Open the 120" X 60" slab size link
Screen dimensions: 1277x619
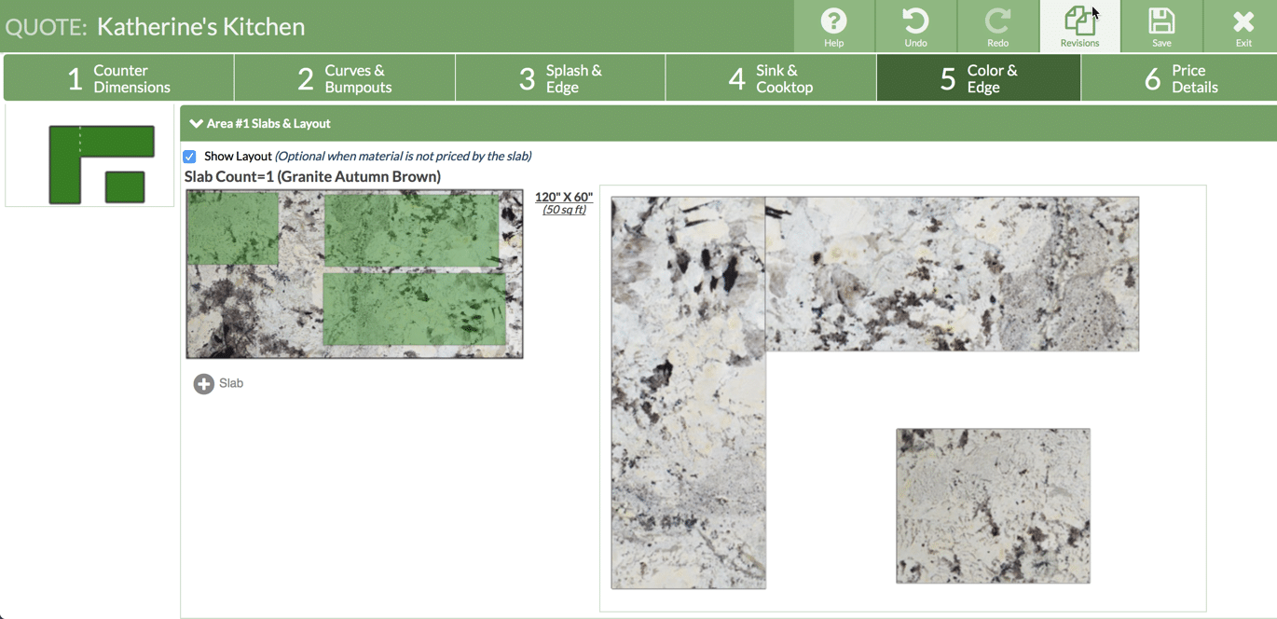[564, 197]
